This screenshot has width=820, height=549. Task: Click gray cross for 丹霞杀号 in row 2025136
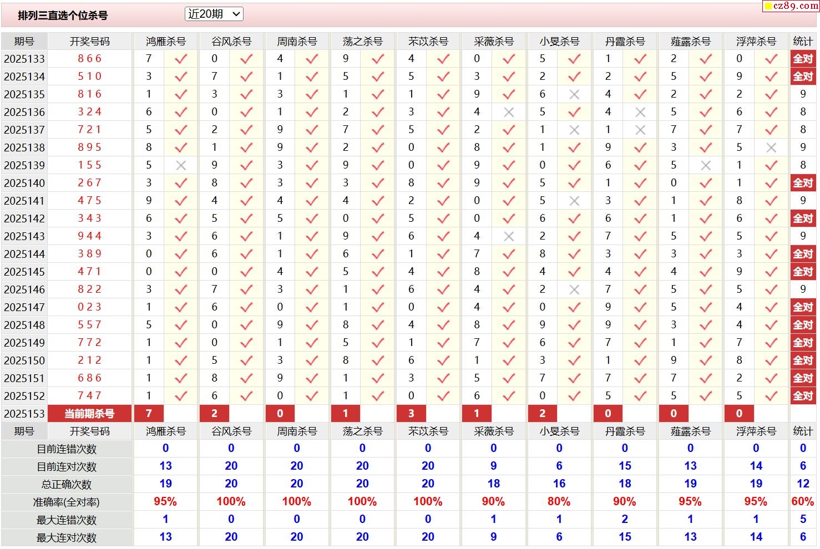tap(640, 112)
